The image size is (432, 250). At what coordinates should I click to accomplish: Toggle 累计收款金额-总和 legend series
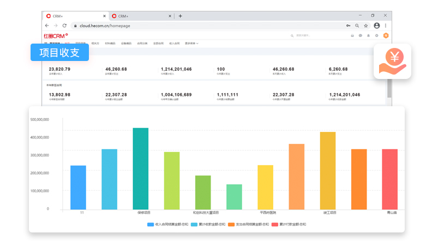point(211,224)
